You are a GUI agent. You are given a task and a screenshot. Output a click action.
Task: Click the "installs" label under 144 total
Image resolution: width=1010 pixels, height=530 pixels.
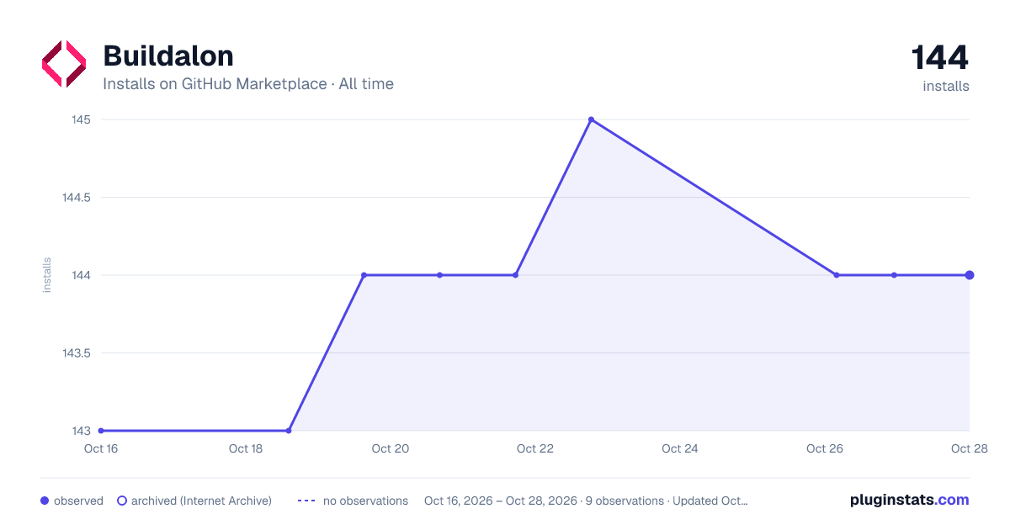pyautogui.click(x=946, y=86)
